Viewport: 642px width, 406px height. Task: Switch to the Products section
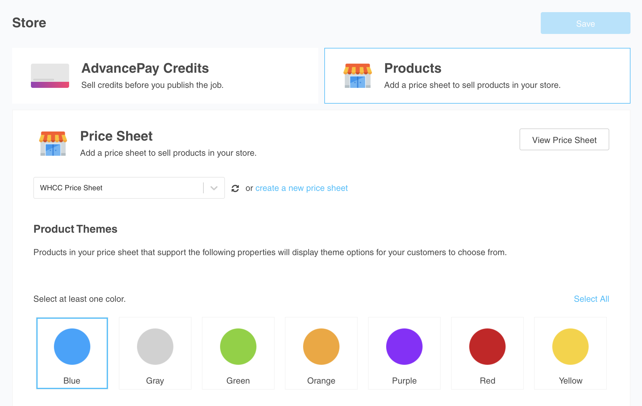click(476, 76)
